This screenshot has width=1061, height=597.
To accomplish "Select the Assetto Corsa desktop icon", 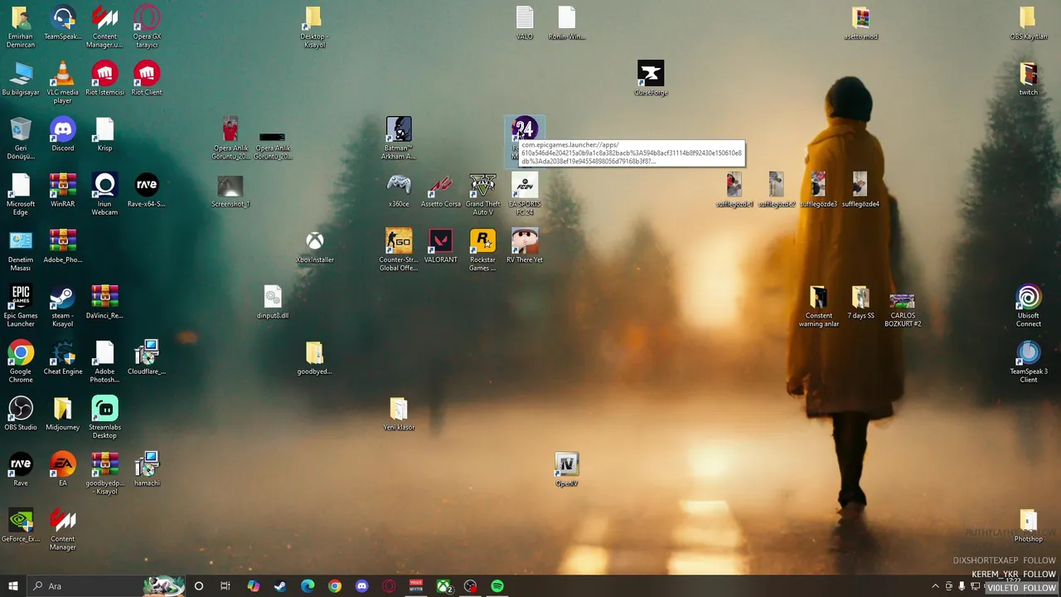I will pyautogui.click(x=441, y=191).
